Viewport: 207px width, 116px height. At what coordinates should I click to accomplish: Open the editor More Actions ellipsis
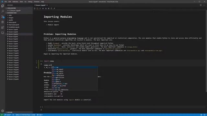pos(204,5)
